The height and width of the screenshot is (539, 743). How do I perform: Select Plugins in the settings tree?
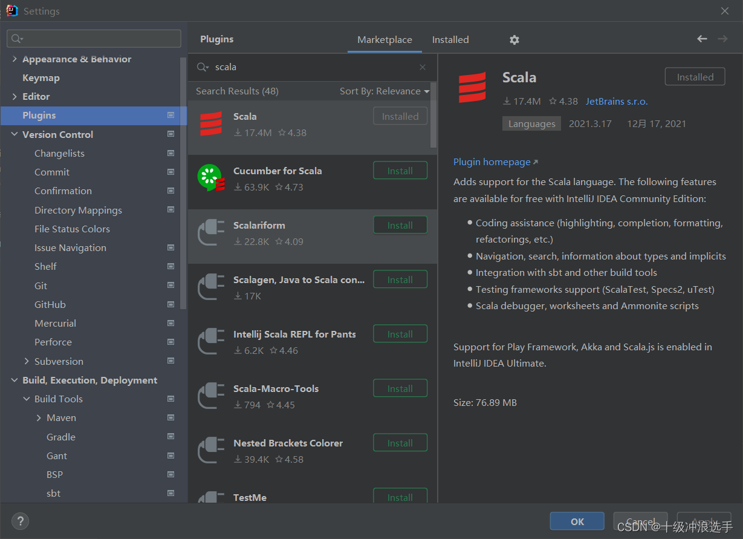pyautogui.click(x=94, y=116)
